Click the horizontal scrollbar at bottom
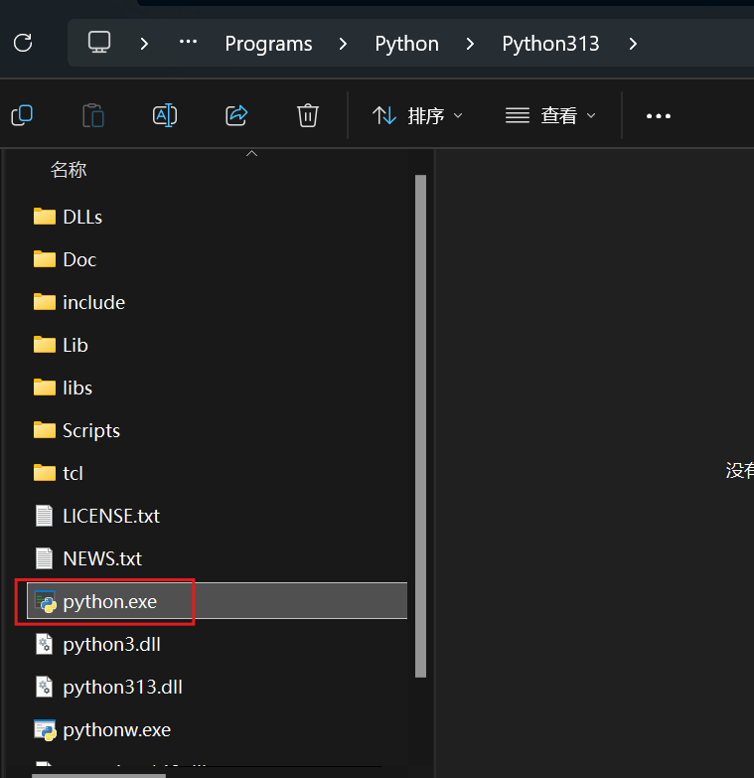The image size is (754, 778). click(98, 776)
